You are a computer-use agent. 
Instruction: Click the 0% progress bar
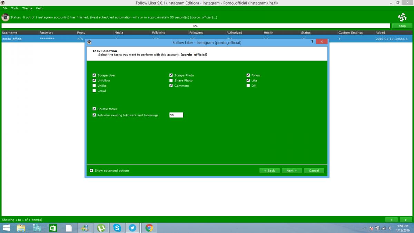pos(196,26)
